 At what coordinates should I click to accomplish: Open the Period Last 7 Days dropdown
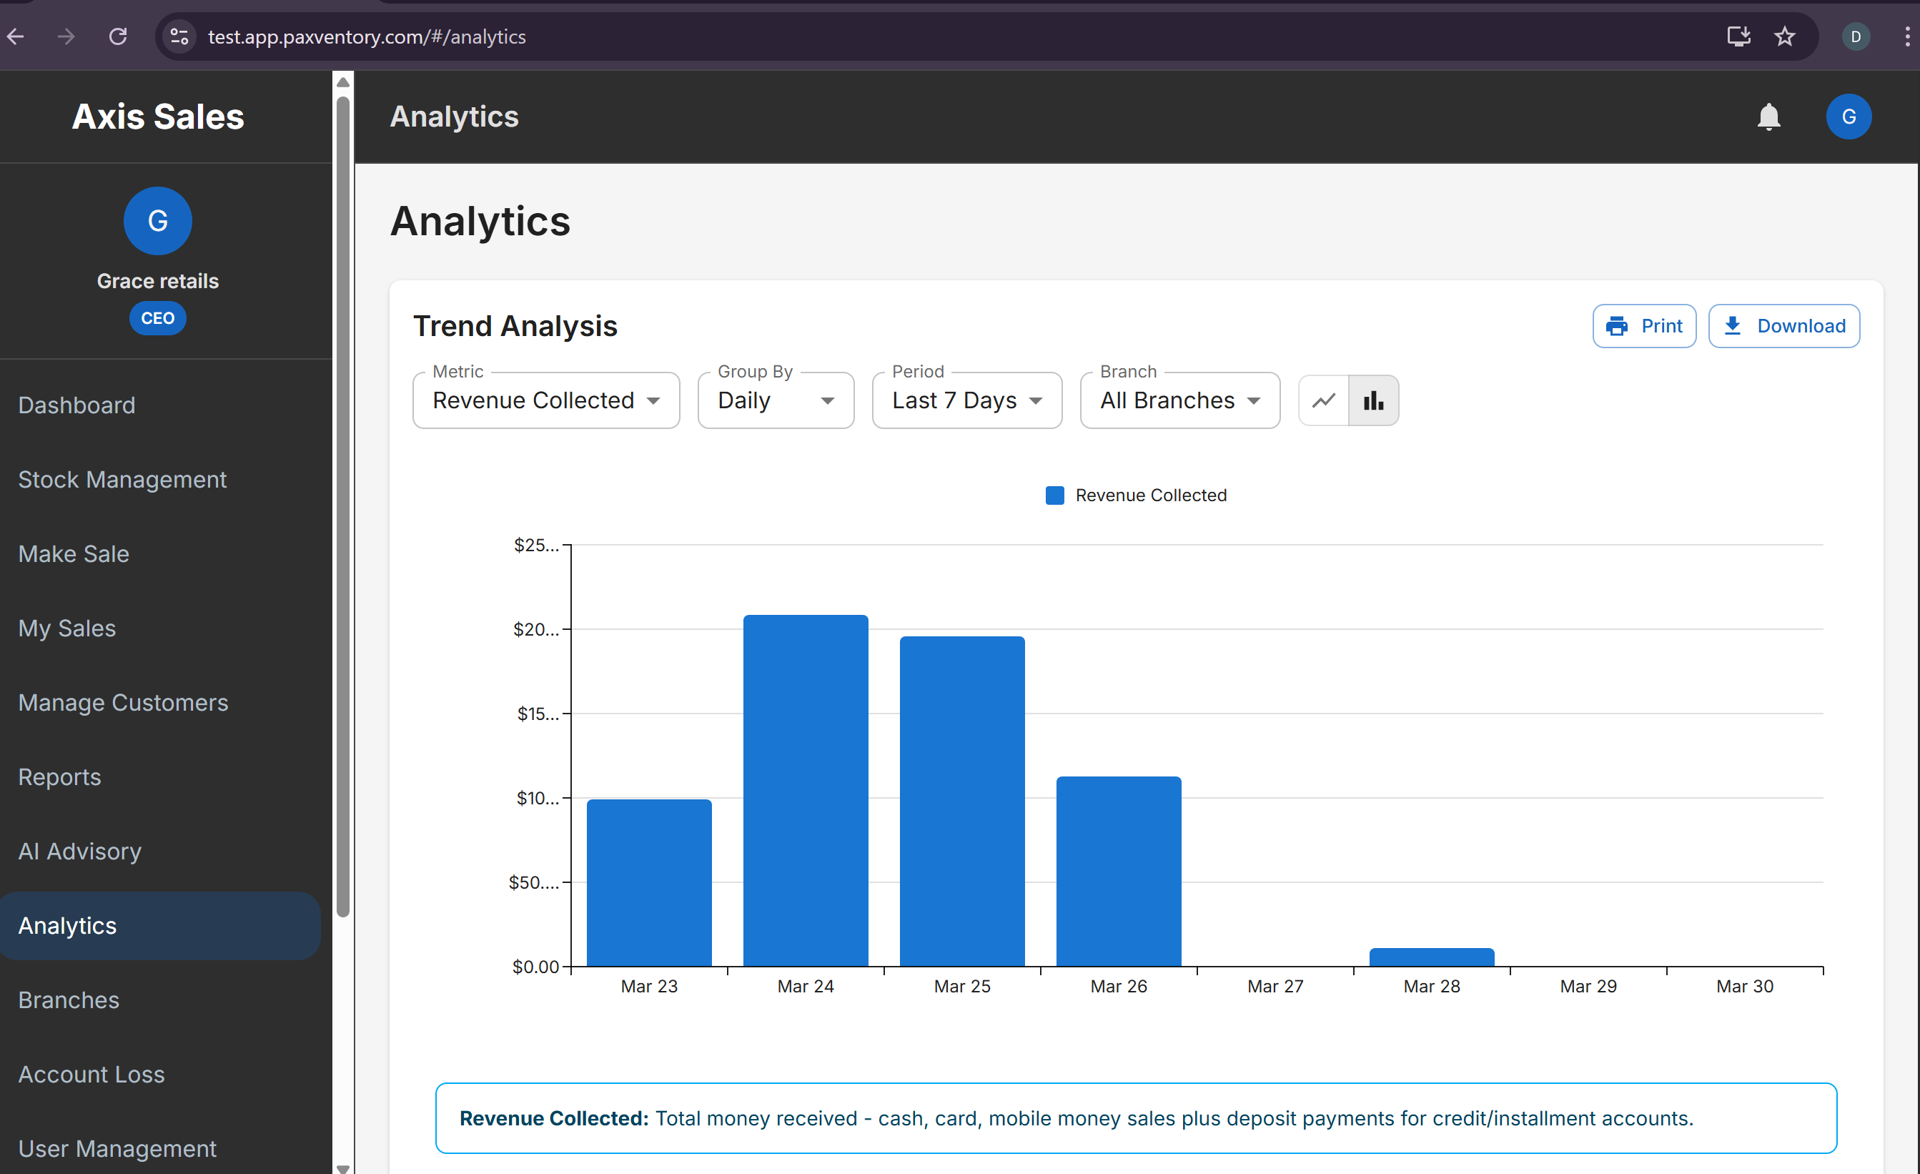pos(966,400)
